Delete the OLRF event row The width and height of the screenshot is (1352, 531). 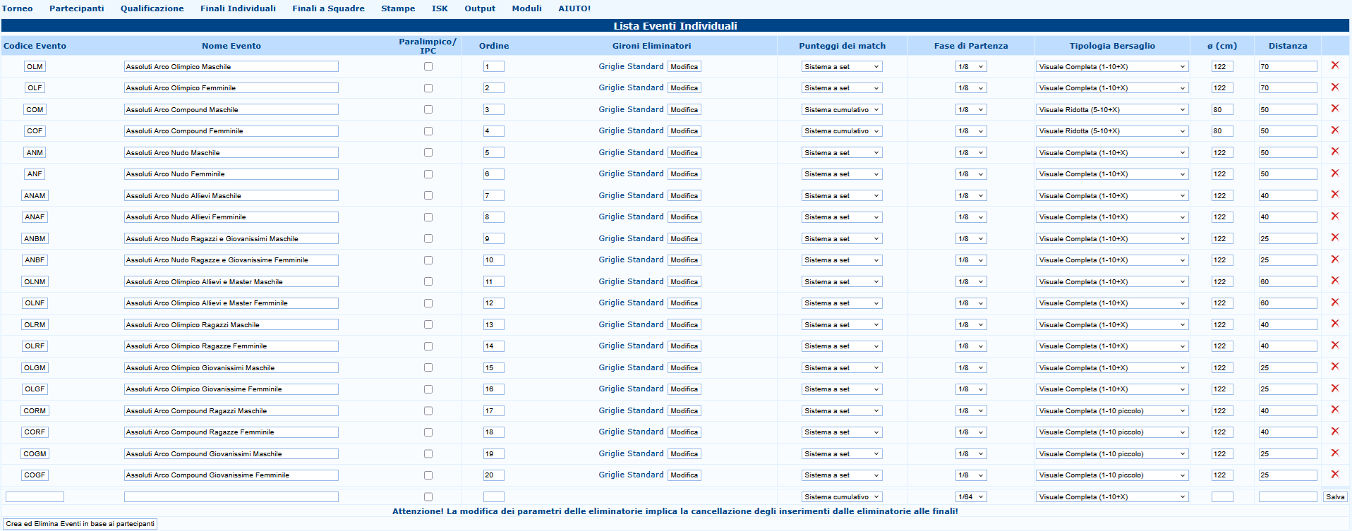click(x=1334, y=346)
